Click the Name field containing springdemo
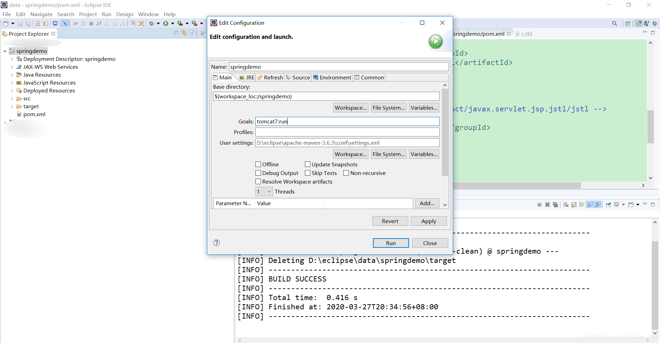 coord(339,67)
